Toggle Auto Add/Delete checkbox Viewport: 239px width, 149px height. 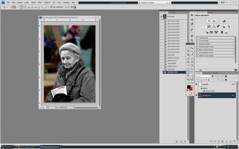pos(51,7)
